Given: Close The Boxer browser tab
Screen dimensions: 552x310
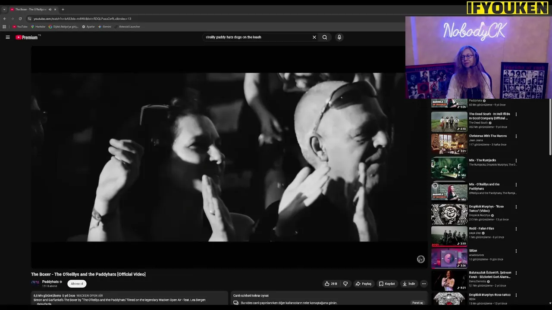Looking at the screenshot, I should tap(55, 9).
